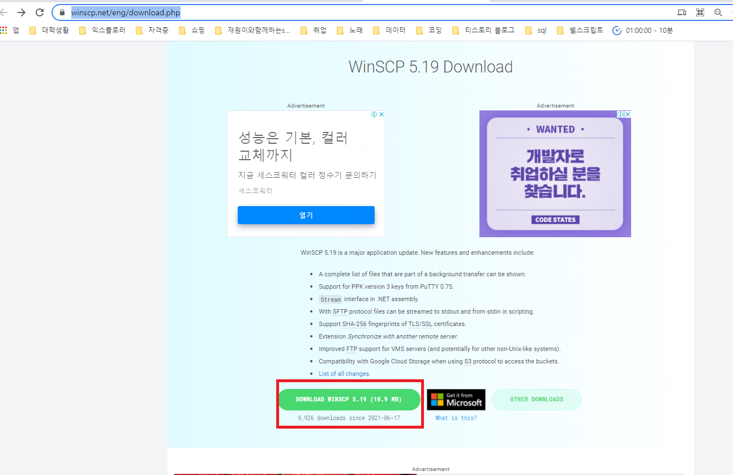Viewport: 733px width, 475px height.
Task: Open the 쉘스크립트 bookmark folder
Action: (580, 31)
